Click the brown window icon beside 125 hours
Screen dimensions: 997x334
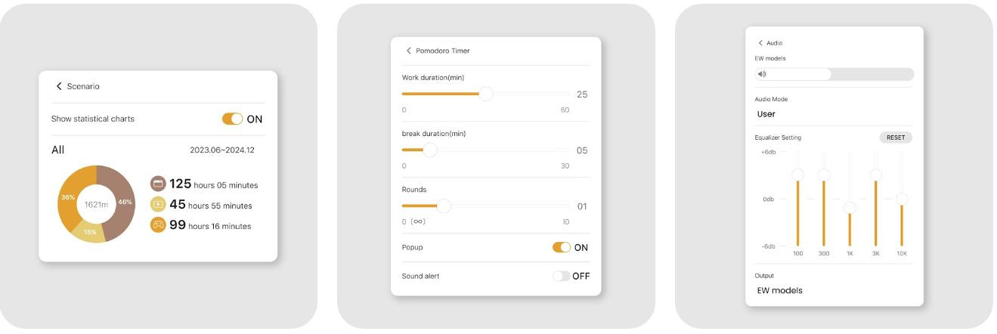coord(158,184)
